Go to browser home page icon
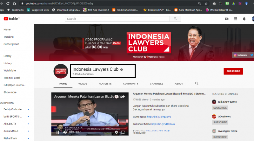 (14, 3)
